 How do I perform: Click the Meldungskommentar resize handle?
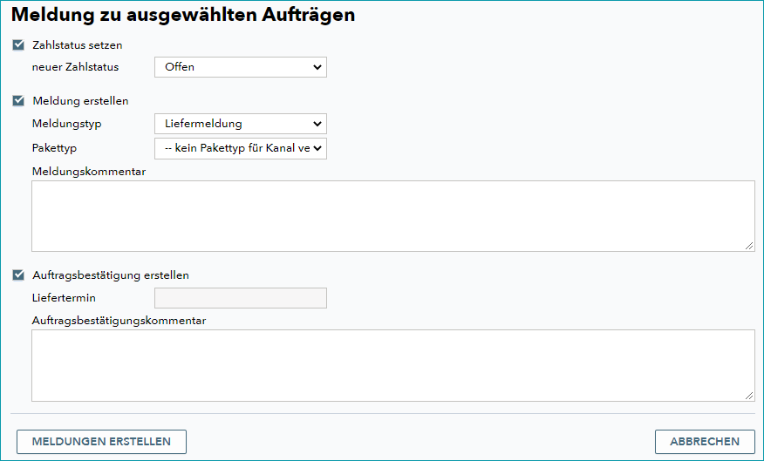749,247
